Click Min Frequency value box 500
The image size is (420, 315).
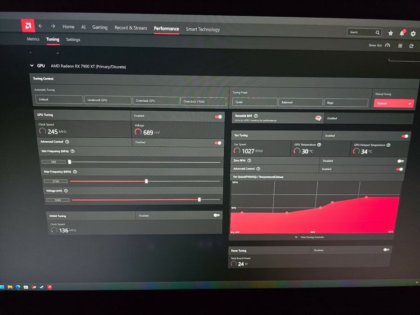point(54,162)
